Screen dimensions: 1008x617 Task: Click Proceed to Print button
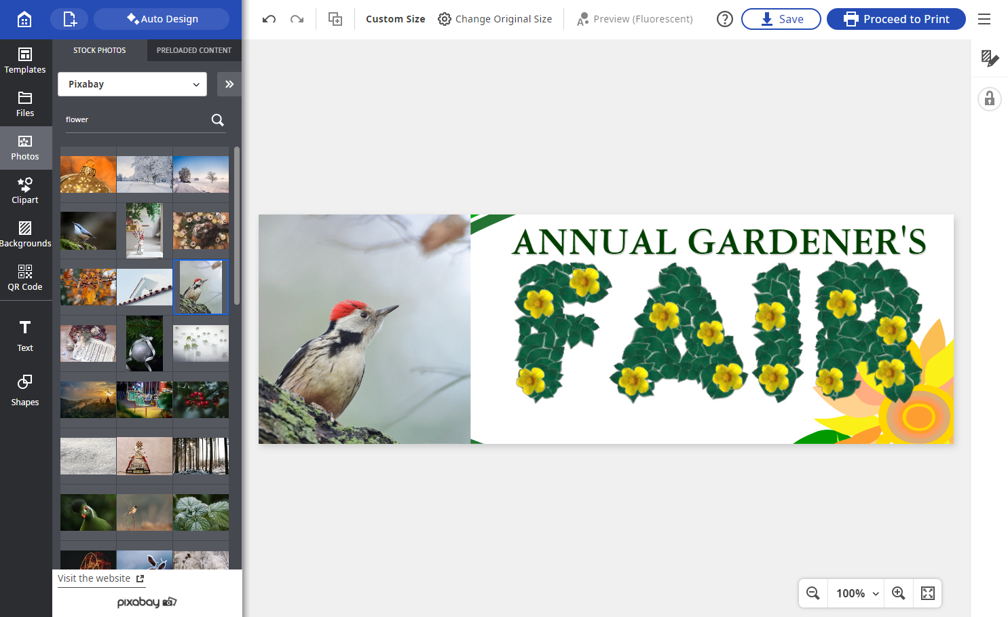(896, 19)
